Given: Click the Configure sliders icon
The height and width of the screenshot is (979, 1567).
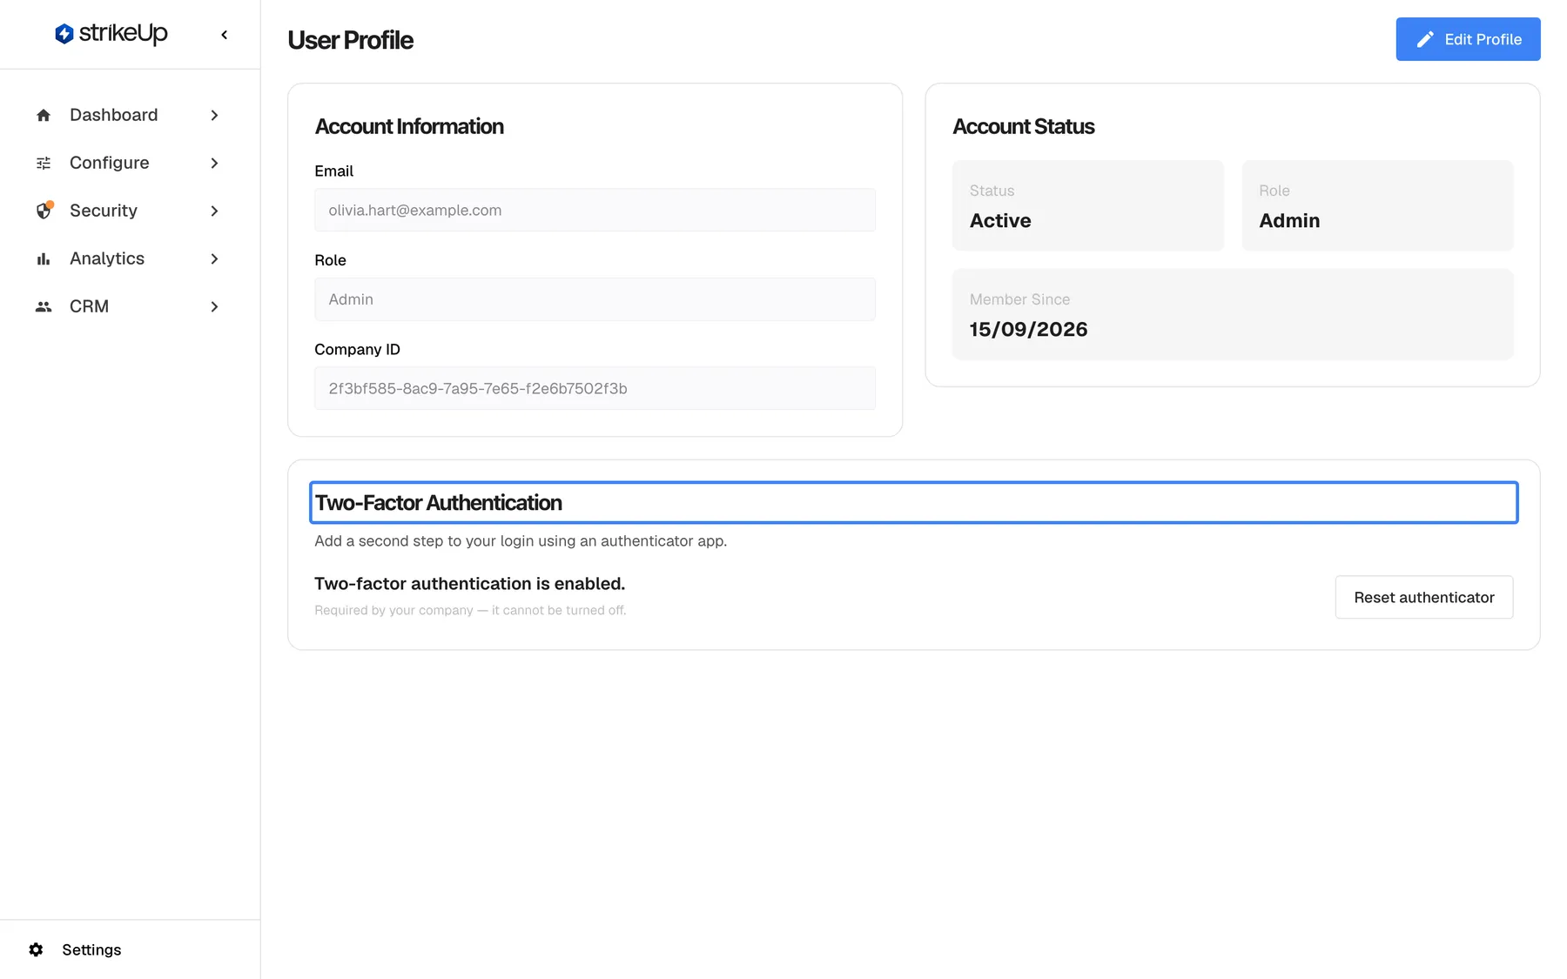Looking at the screenshot, I should point(44,163).
